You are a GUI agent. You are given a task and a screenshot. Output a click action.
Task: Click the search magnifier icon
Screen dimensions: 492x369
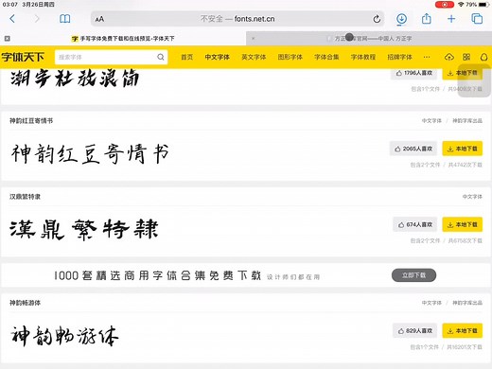click(161, 57)
